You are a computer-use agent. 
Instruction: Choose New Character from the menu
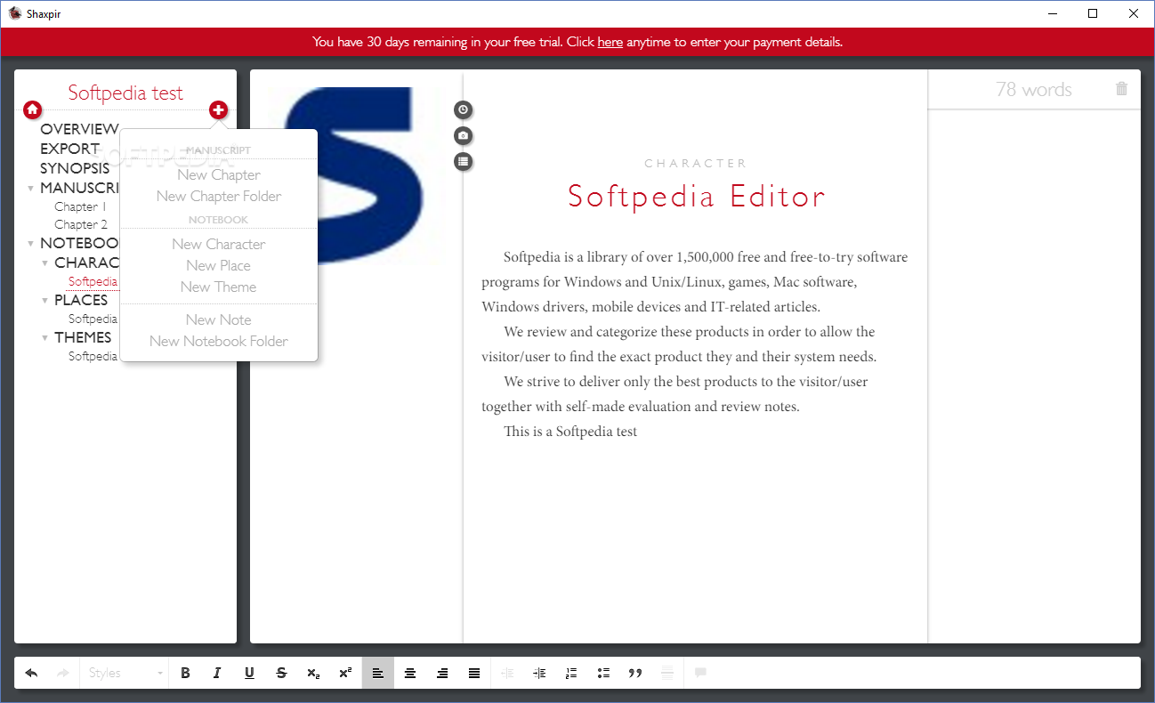[219, 244]
